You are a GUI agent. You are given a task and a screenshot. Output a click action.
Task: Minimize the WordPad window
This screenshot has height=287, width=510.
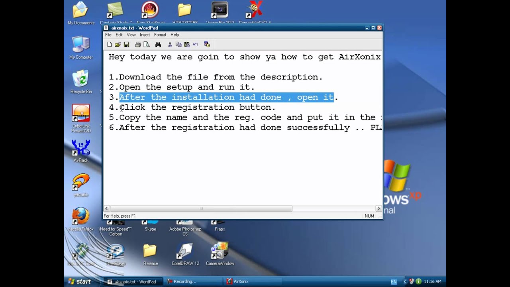[367, 28]
